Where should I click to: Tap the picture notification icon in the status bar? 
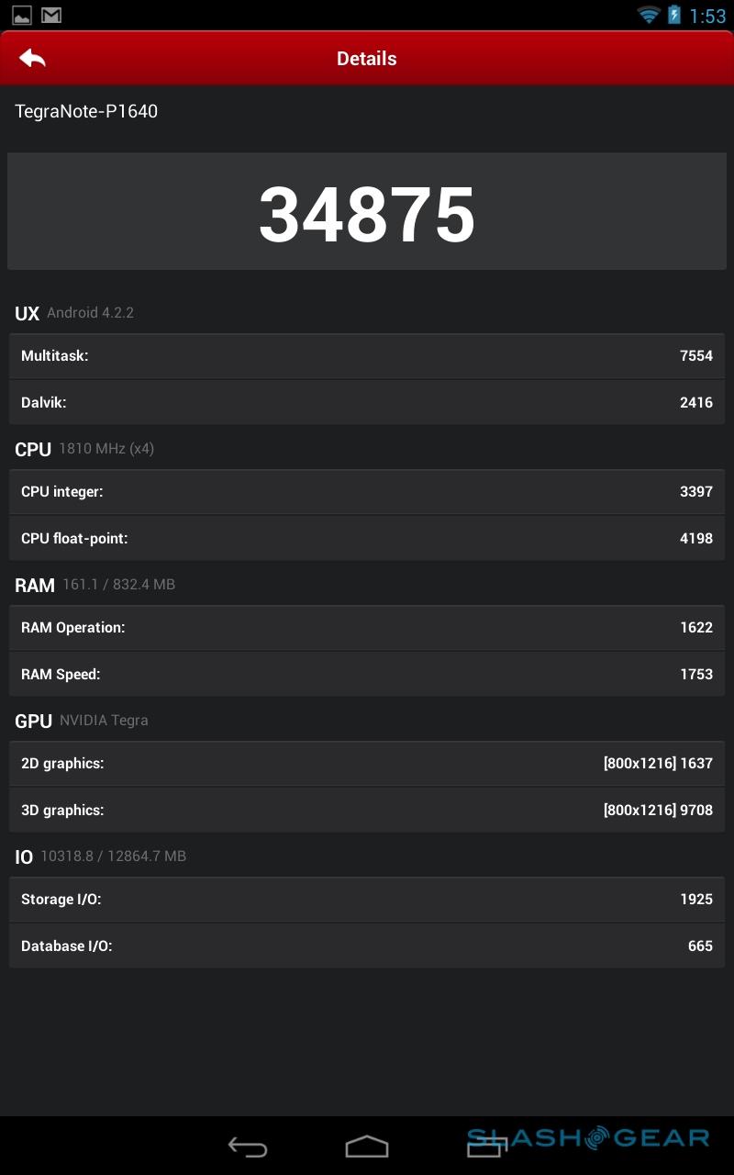point(21,15)
